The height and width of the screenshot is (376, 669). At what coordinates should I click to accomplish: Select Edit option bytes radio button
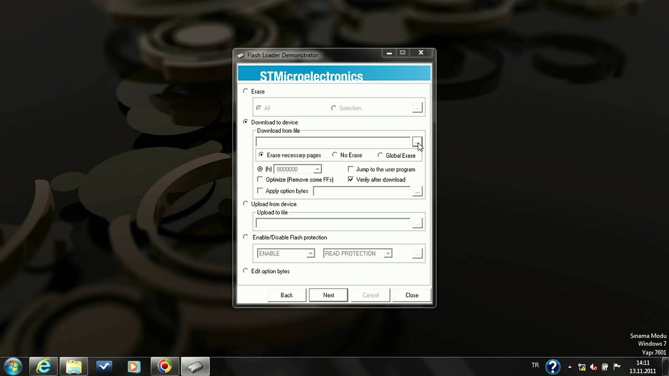[x=246, y=271]
